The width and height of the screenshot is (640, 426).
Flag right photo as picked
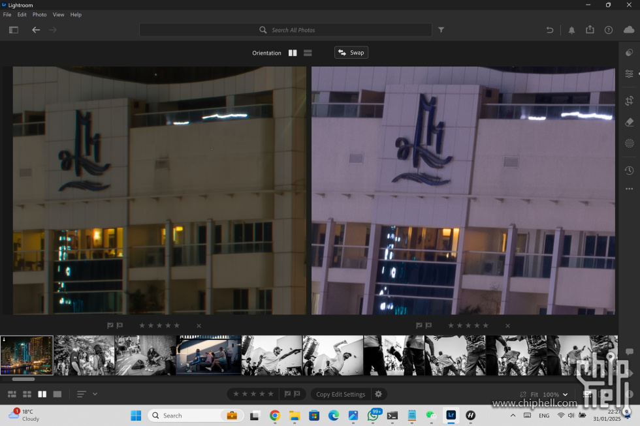(x=419, y=326)
